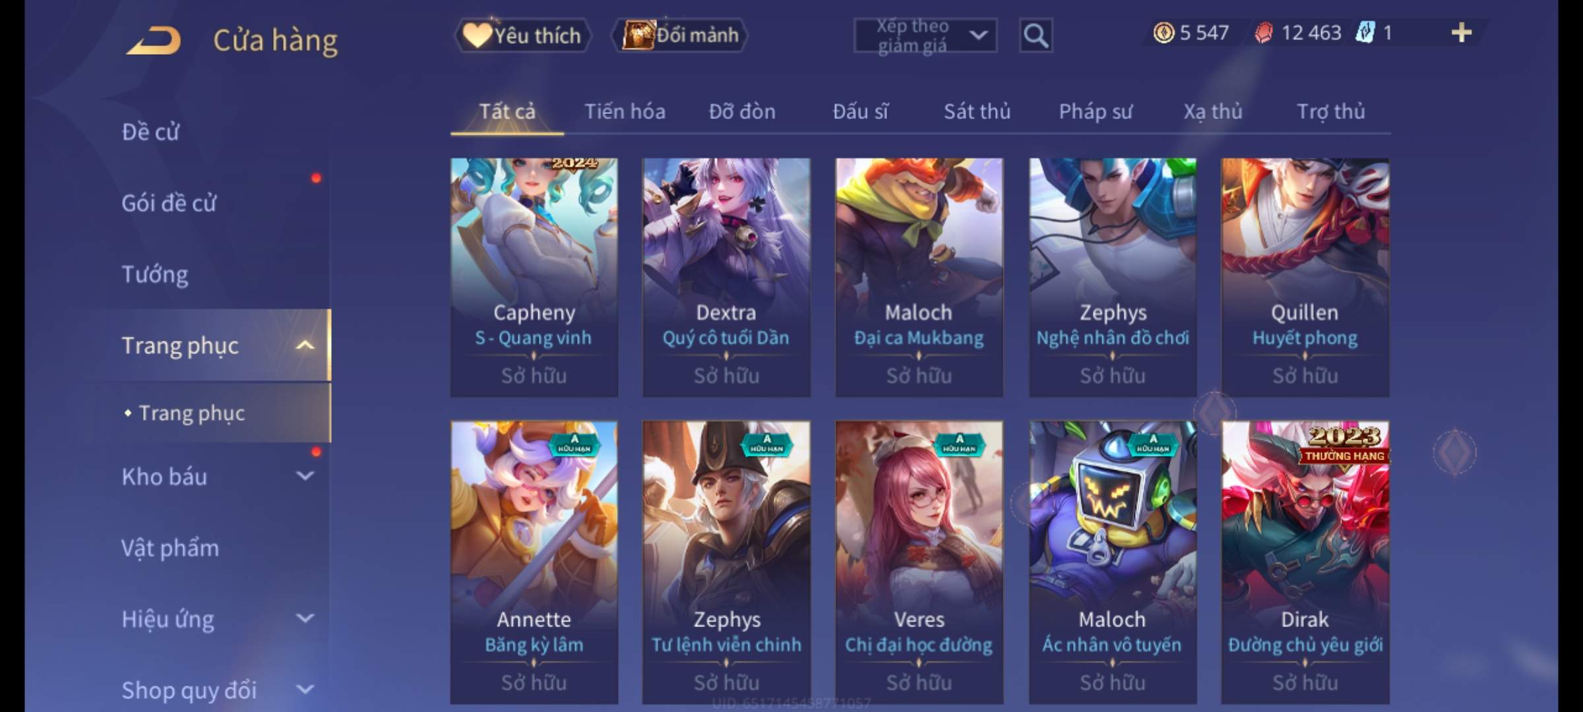The height and width of the screenshot is (712, 1583).
Task: Select the Tiến hóa tab
Action: point(625,111)
